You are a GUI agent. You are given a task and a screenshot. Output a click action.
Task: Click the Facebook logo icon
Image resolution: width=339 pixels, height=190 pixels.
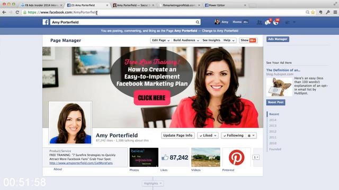[46, 22]
